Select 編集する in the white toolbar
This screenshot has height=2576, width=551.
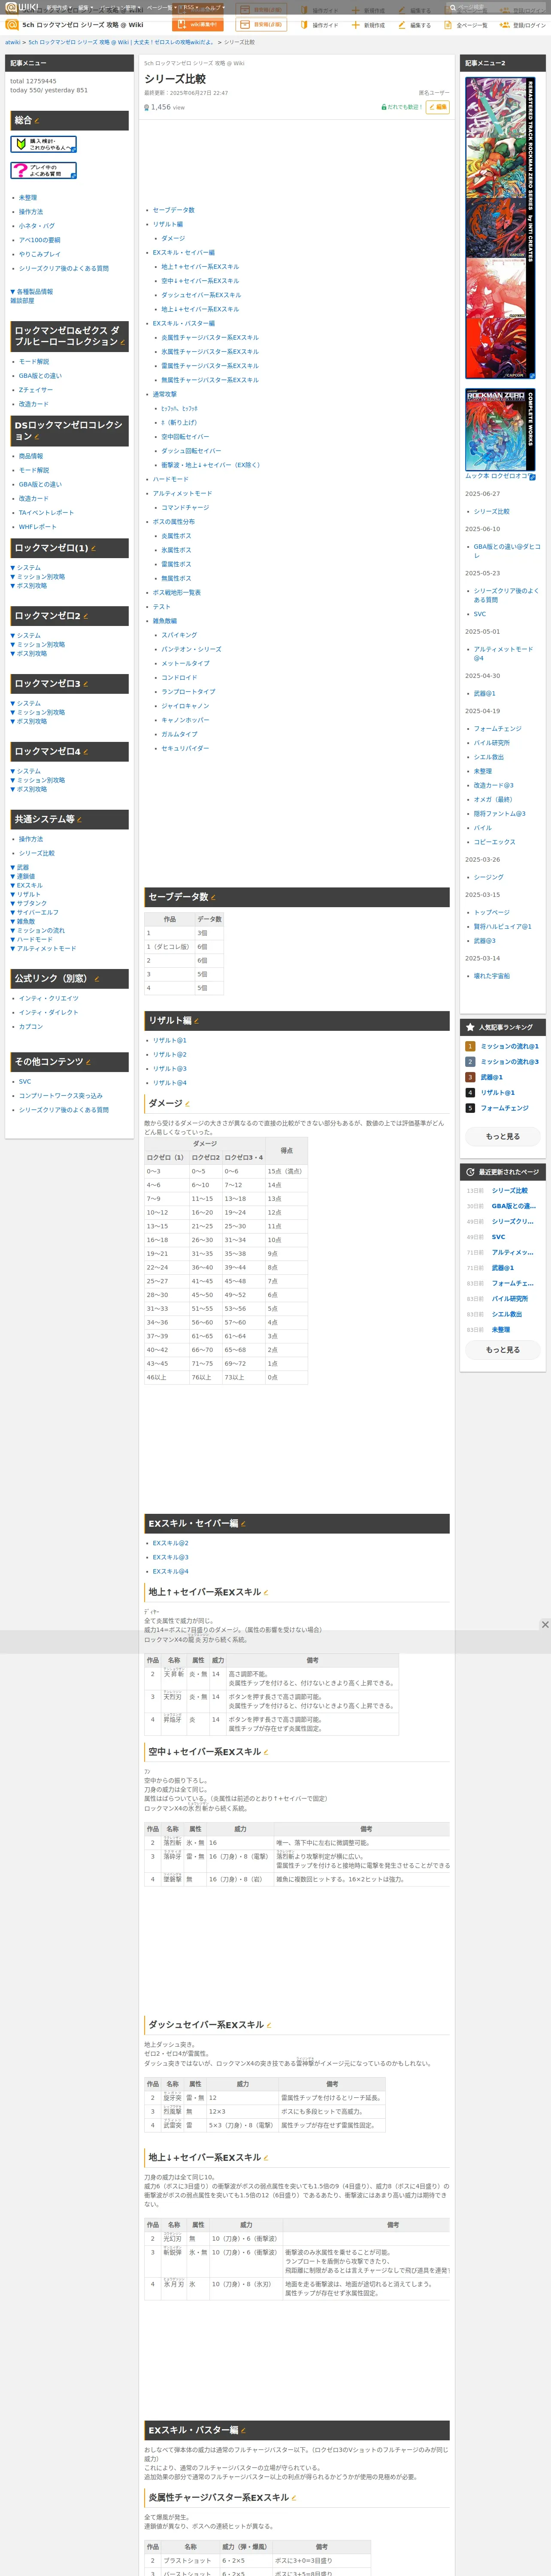[415, 25]
